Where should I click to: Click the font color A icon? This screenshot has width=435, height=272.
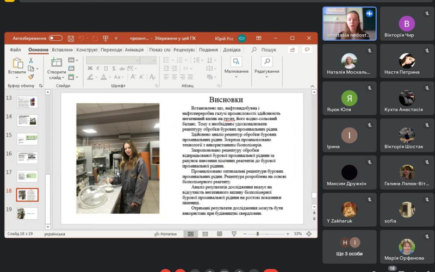point(103,77)
